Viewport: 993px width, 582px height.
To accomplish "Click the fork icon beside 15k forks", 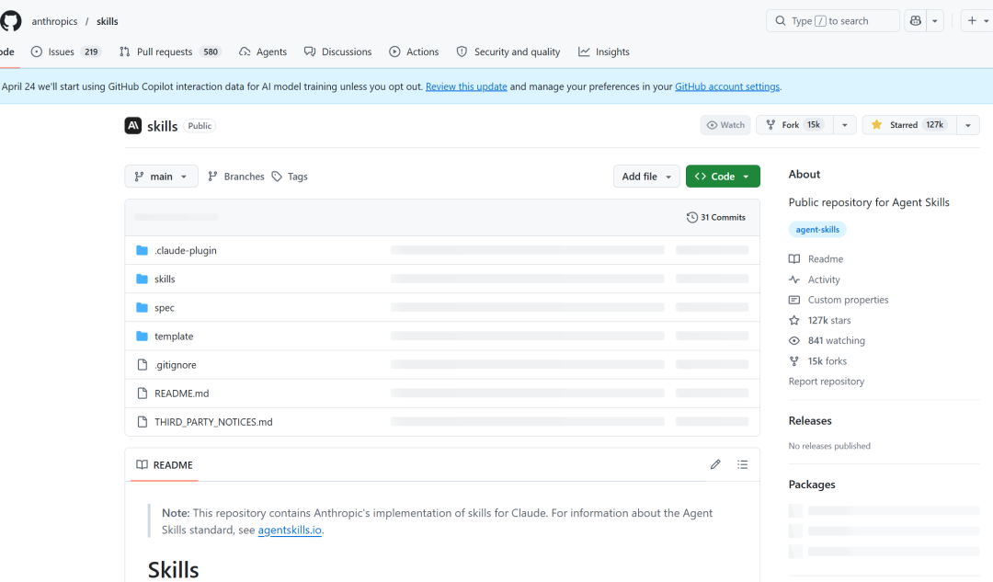I will click(794, 361).
